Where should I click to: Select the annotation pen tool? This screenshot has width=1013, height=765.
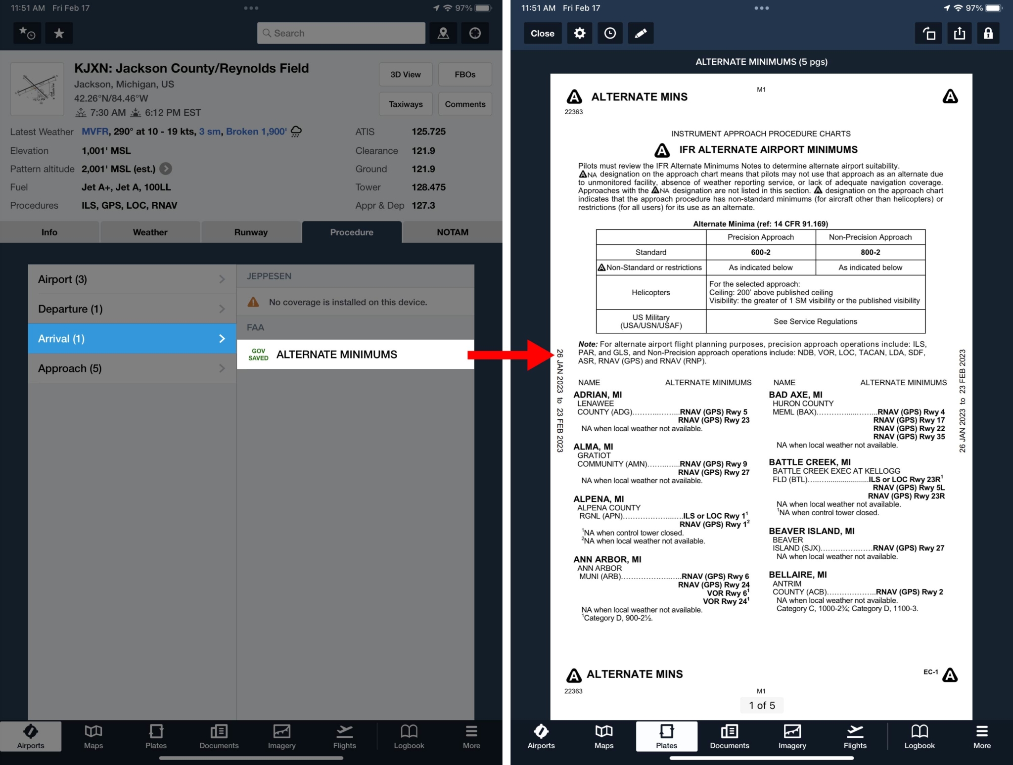pos(641,33)
